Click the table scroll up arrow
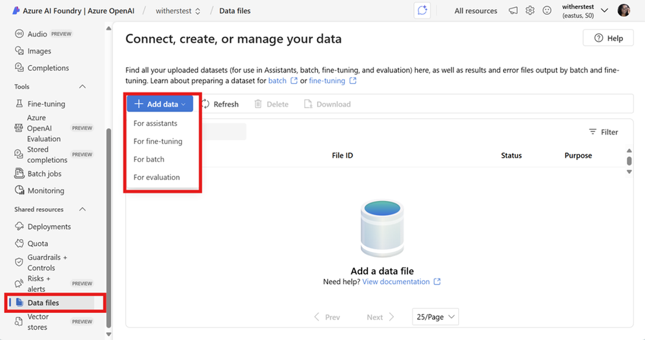Image resolution: width=645 pixels, height=340 pixels. click(x=629, y=151)
